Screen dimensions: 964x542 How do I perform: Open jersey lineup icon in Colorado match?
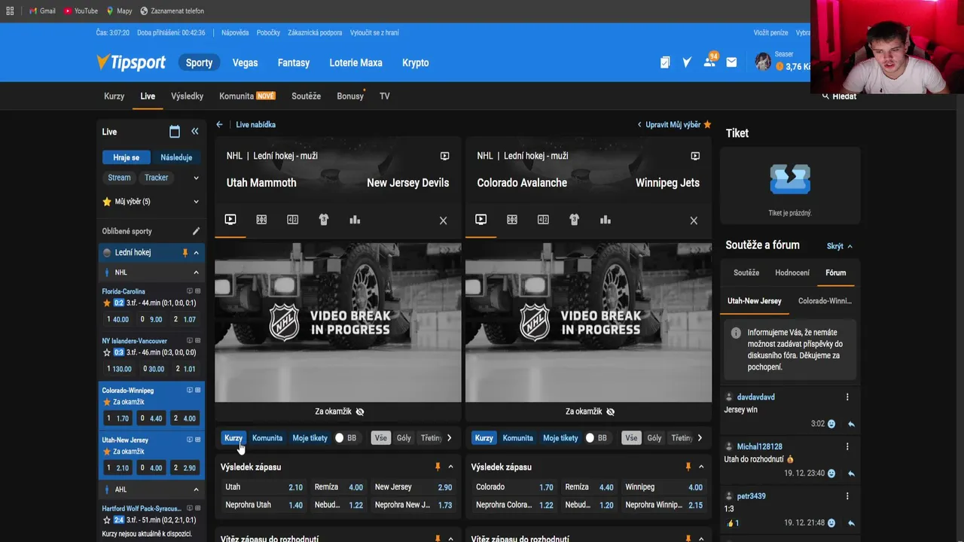click(x=575, y=220)
